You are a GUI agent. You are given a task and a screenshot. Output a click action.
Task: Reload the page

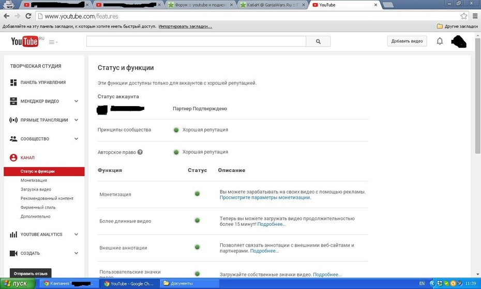click(x=28, y=16)
